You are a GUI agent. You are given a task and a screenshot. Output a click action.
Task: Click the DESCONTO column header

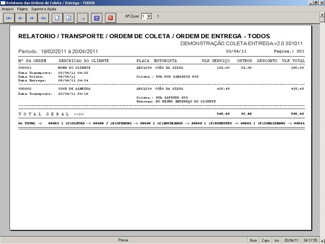[x=267, y=61]
